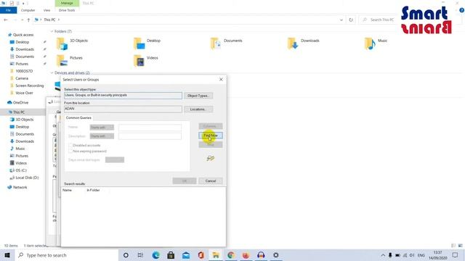
Task: Select Local Disk (D:) in sidebar
Action: click(27, 178)
